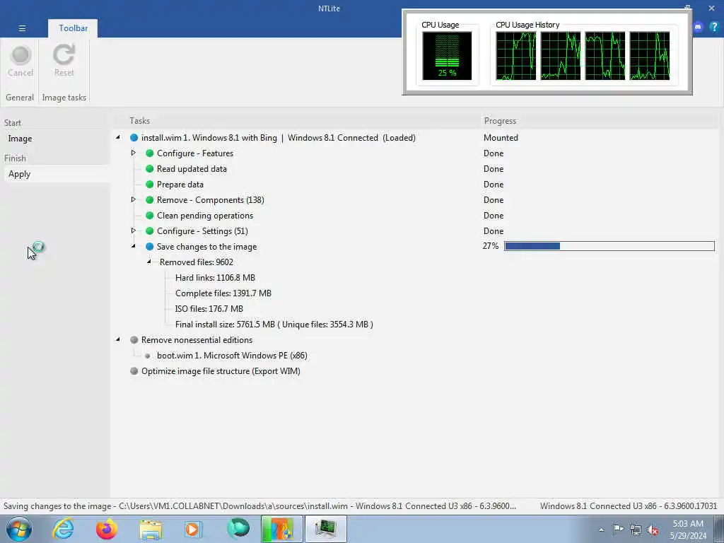
Task: Select Clean pending operations row
Action: (x=205, y=216)
